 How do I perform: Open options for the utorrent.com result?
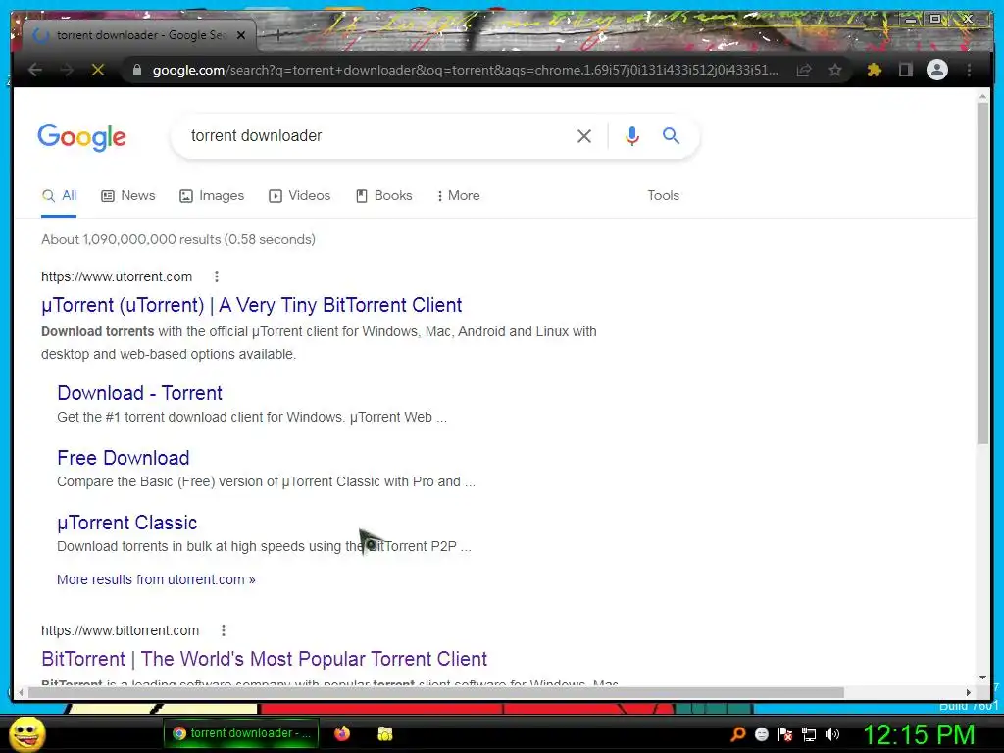click(217, 276)
